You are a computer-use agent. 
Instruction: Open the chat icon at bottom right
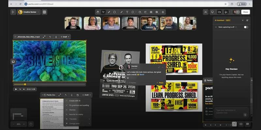point(247,124)
